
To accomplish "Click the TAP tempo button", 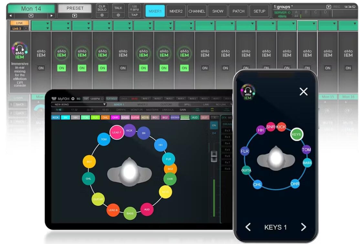I will [134, 15].
